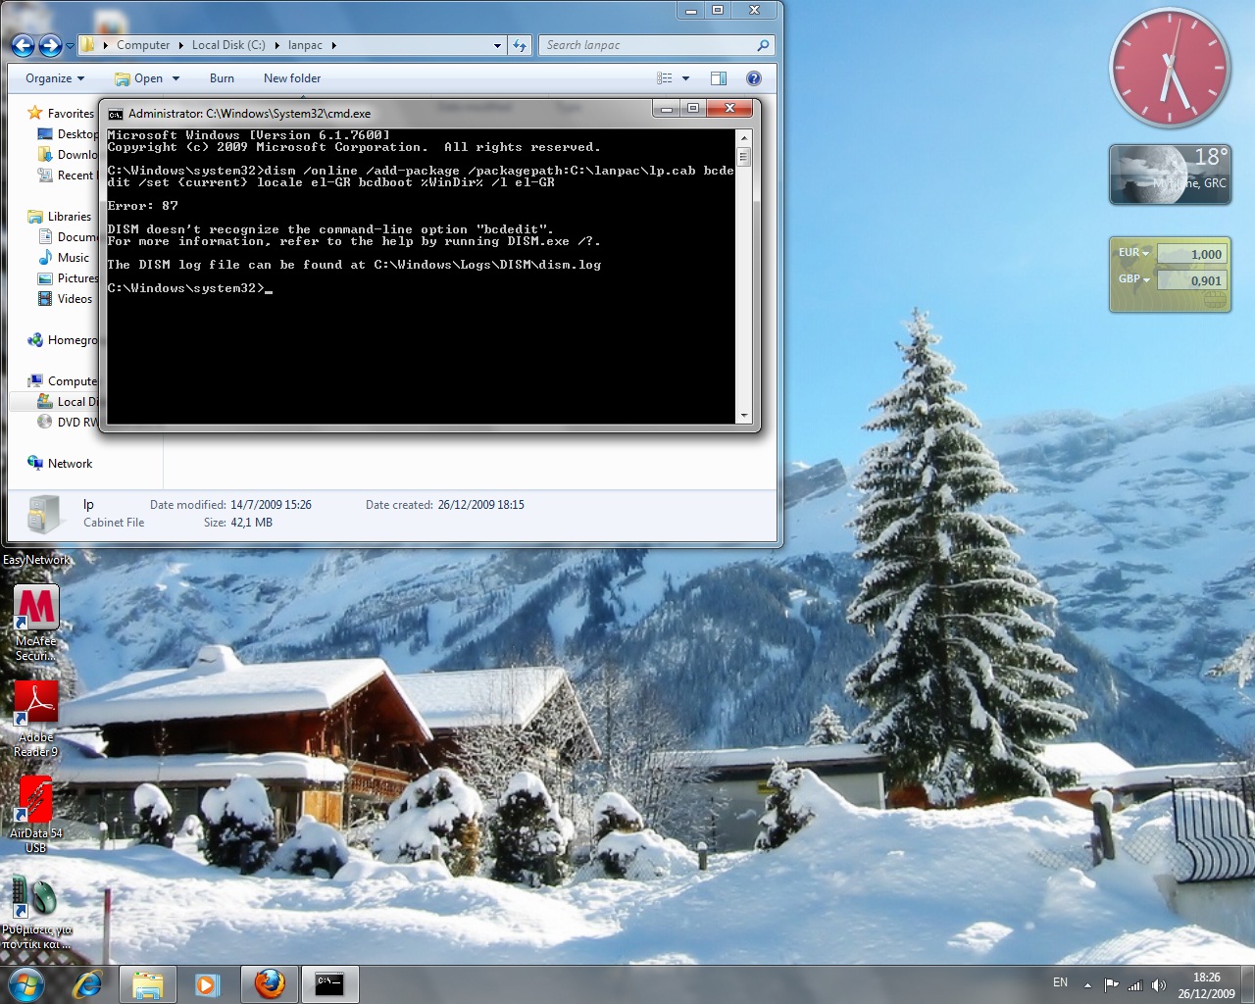This screenshot has width=1255, height=1004.
Task: Expand the change view options arrow
Action: coord(685,78)
